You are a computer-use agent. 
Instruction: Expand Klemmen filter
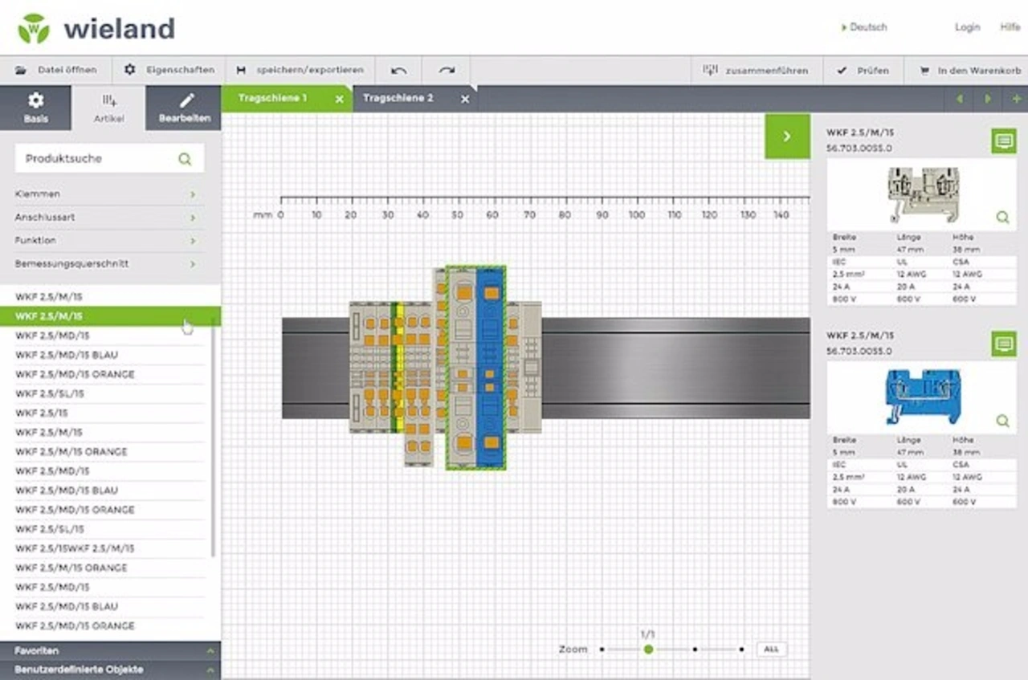106,194
